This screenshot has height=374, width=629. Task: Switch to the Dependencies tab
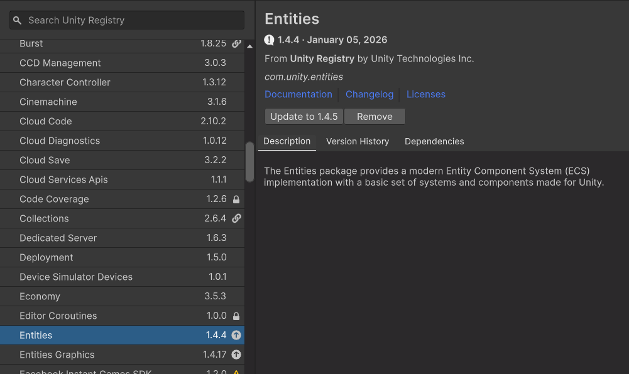(x=434, y=141)
